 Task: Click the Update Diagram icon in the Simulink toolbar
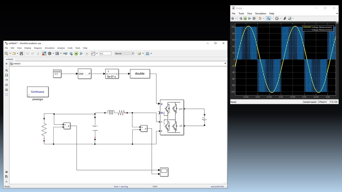[x=65, y=53]
